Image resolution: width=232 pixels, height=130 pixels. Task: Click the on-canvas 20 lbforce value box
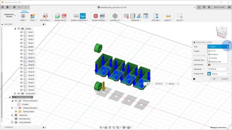point(159,84)
